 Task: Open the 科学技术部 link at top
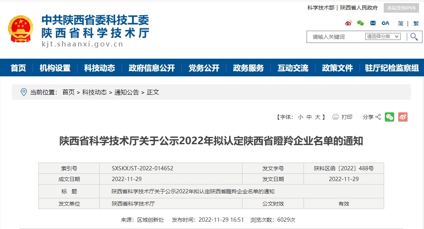[321, 8]
